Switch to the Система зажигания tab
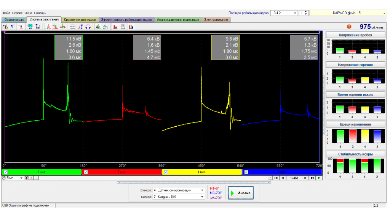 44,19
